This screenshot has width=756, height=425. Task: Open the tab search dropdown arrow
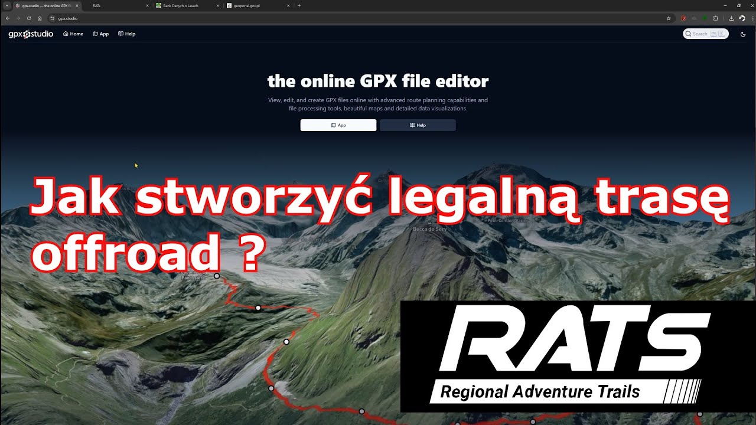(x=6, y=5)
